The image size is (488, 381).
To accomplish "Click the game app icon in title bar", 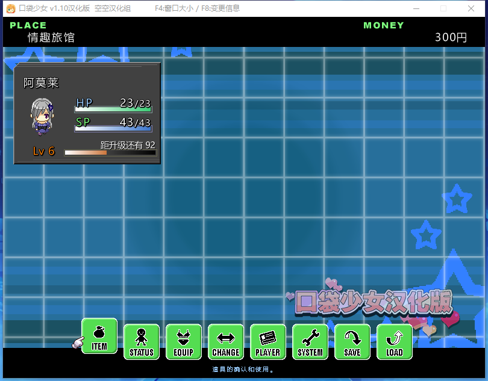I will coord(10,8).
